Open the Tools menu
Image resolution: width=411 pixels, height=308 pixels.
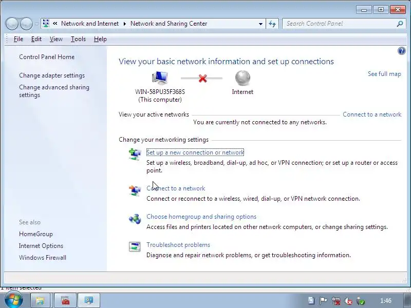pos(78,39)
